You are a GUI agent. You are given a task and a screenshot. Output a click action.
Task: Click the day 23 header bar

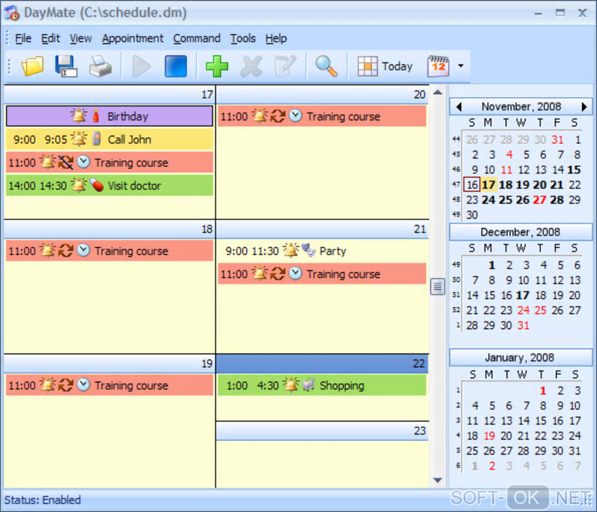(322, 431)
